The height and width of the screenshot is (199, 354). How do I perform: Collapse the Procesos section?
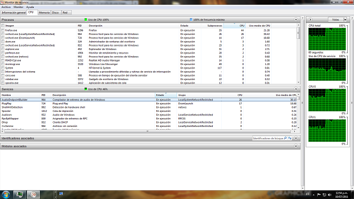[296, 19]
